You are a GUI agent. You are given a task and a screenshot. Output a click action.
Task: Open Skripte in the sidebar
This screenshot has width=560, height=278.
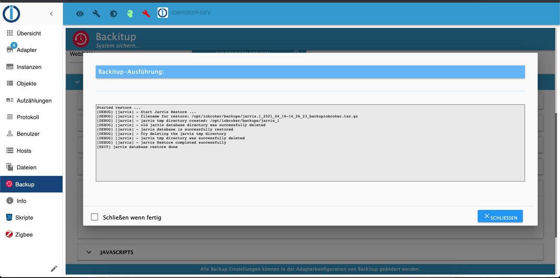[x=31, y=218]
